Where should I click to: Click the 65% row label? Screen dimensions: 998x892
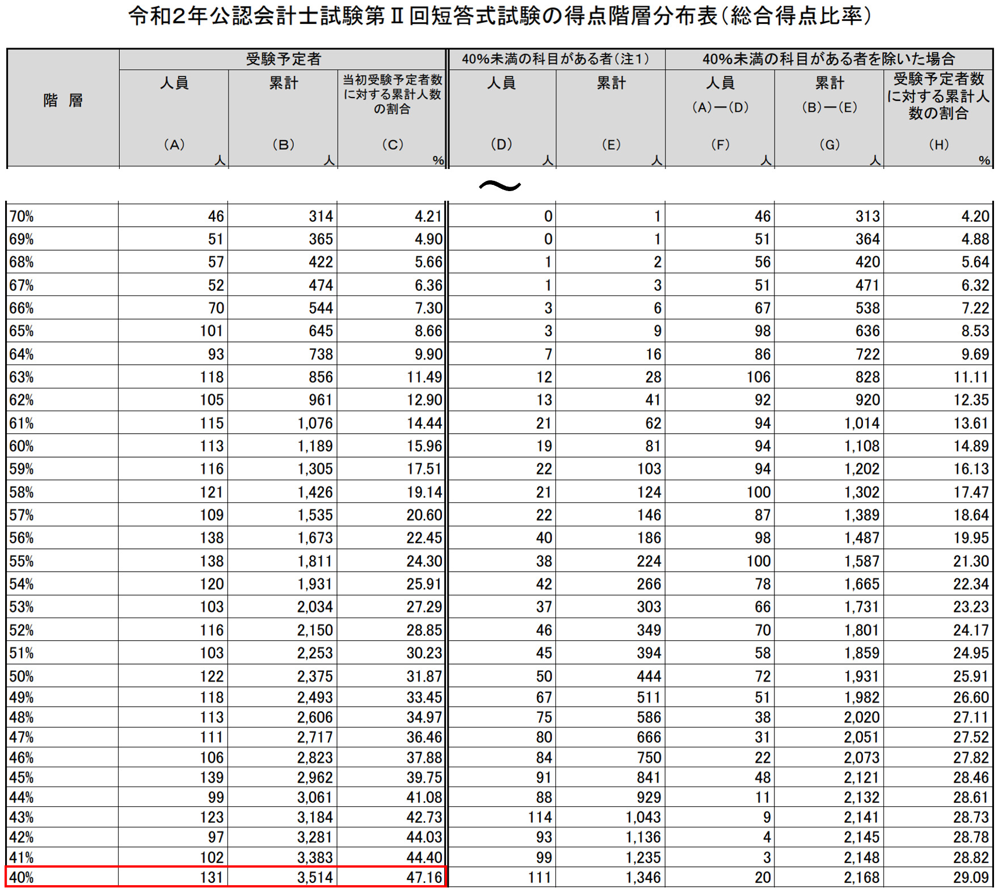click(22, 331)
